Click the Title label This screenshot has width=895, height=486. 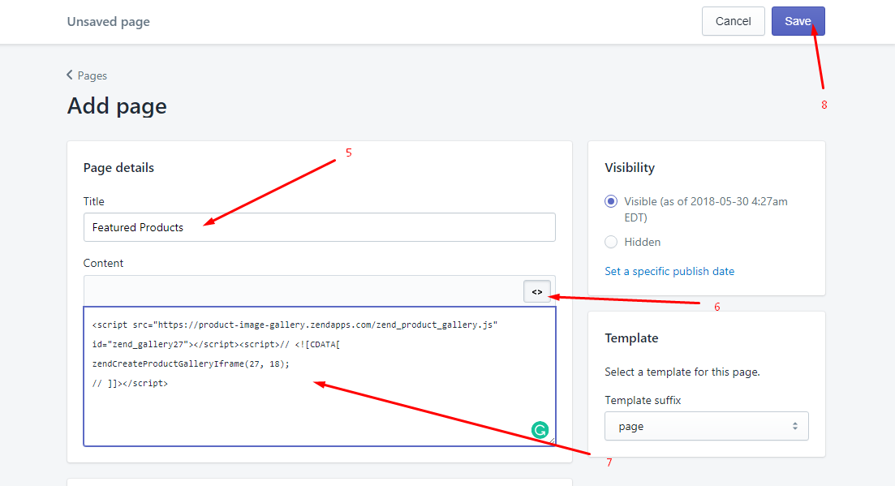point(93,201)
